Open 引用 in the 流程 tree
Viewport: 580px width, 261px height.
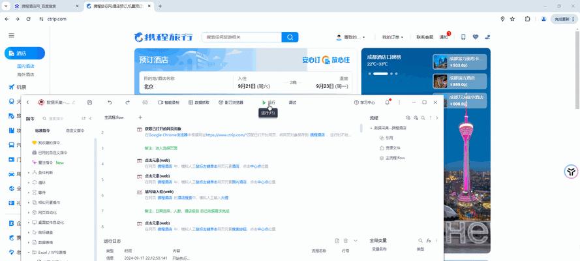(x=386, y=138)
